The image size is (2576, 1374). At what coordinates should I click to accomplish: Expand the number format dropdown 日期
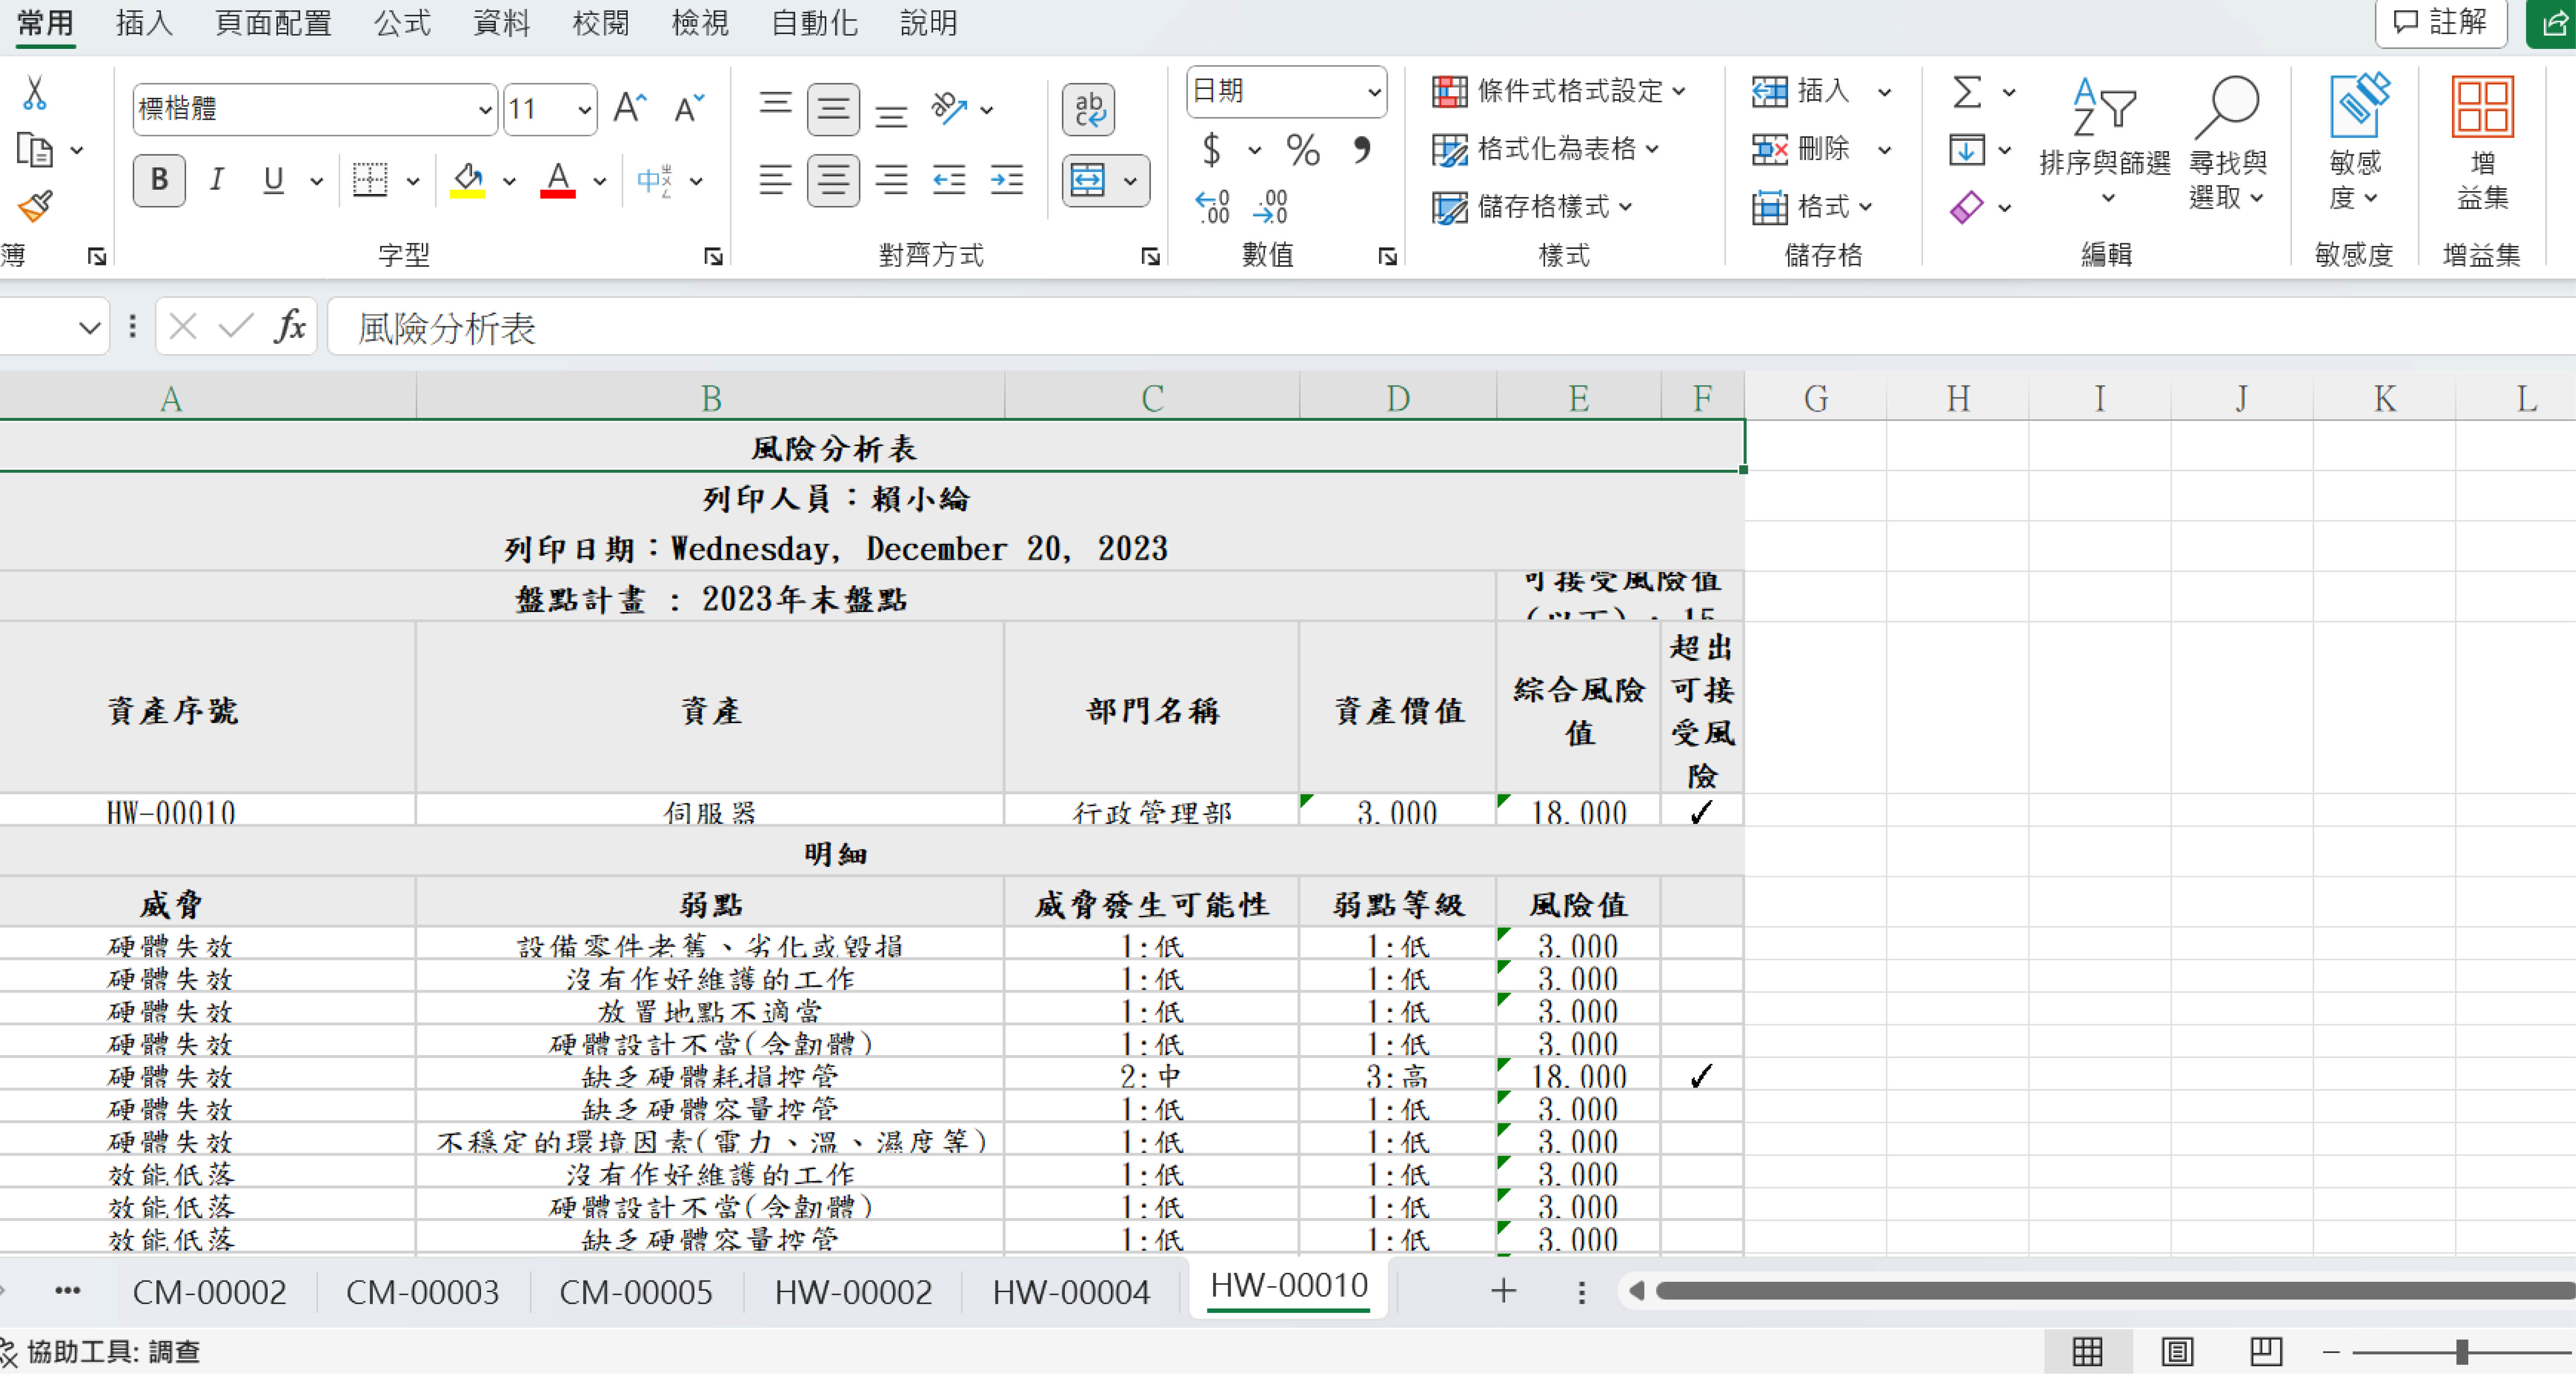[1374, 92]
